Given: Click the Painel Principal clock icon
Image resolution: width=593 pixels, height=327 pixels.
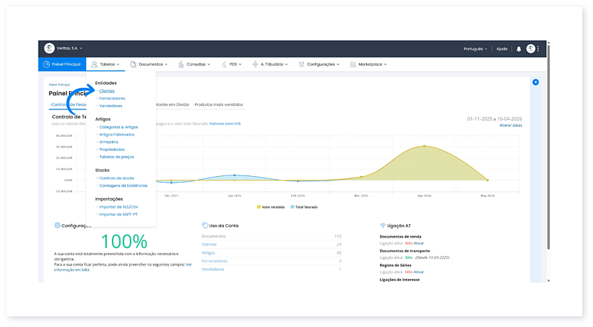Looking at the screenshot, I should click(47, 64).
